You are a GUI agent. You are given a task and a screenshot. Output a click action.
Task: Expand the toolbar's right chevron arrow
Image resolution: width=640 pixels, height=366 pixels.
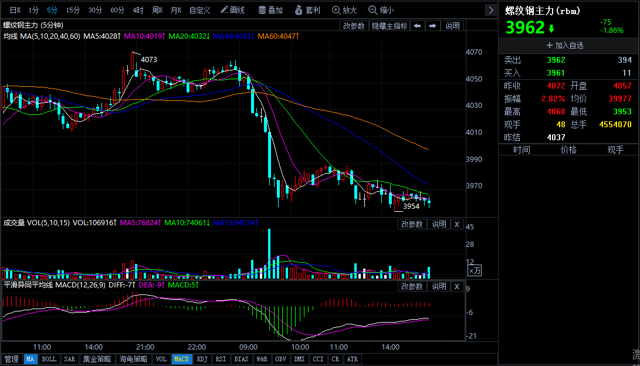491,10
